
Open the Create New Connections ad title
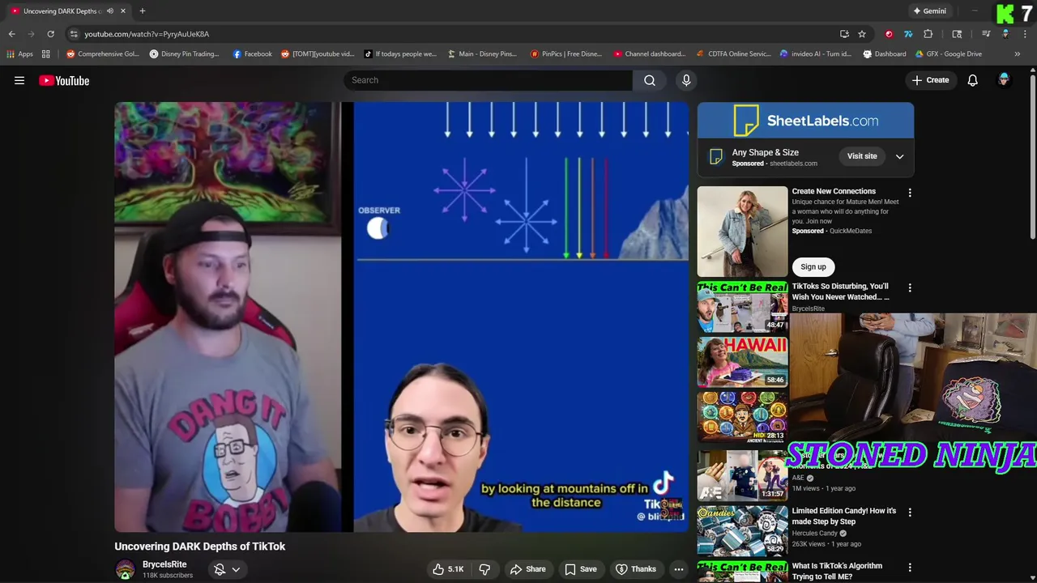pyautogui.click(x=834, y=191)
